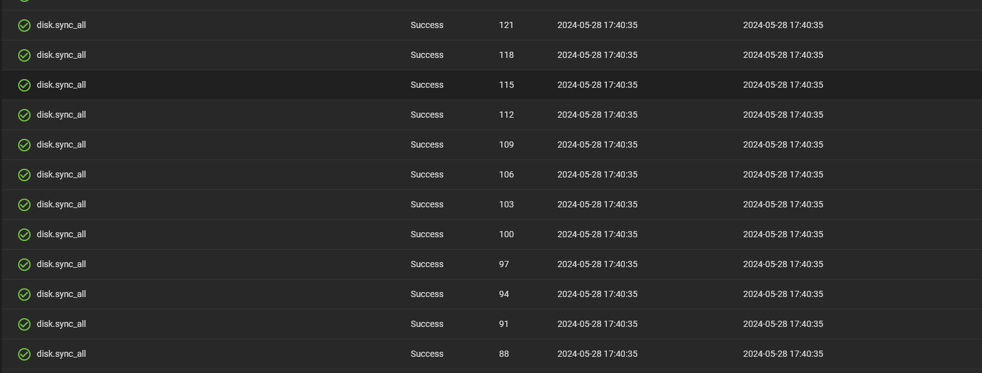The height and width of the screenshot is (373, 982).
Task: Click the start timestamp of job 97
Action: tap(597, 264)
